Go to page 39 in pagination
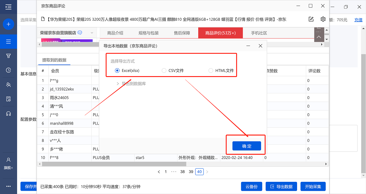The image size is (366, 194). tap(191, 172)
